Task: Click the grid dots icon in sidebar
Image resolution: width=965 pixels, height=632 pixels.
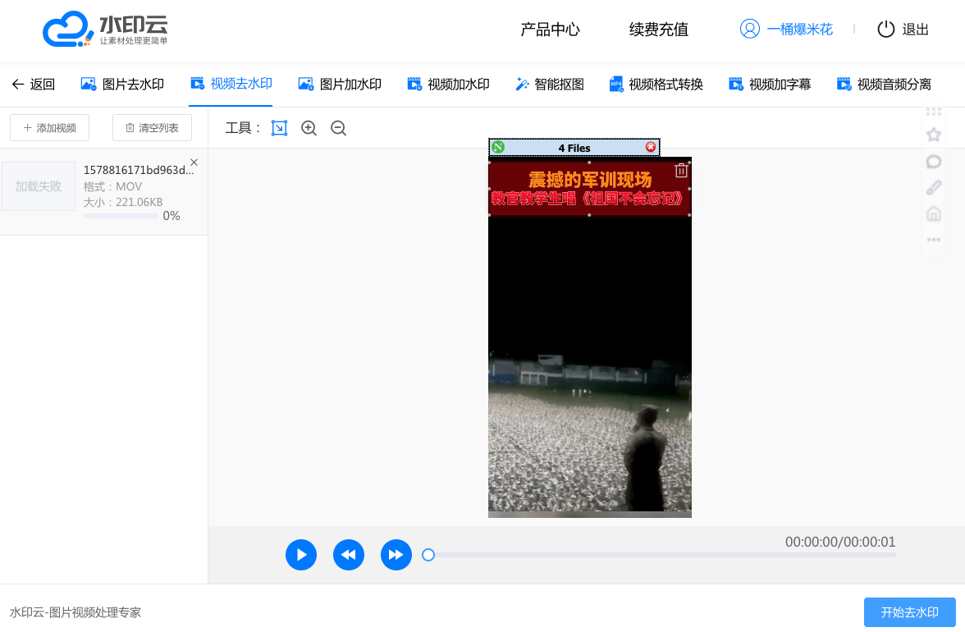Action: (x=934, y=111)
